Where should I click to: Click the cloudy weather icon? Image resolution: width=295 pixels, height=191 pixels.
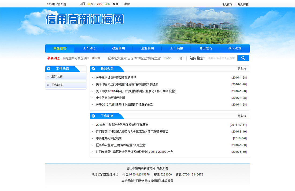(89, 4)
